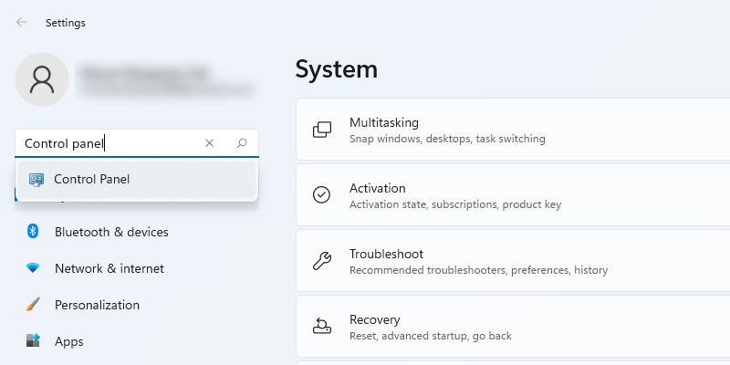This screenshot has width=730, height=365.
Task: Open the Recovery settings card
Action: (511, 327)
